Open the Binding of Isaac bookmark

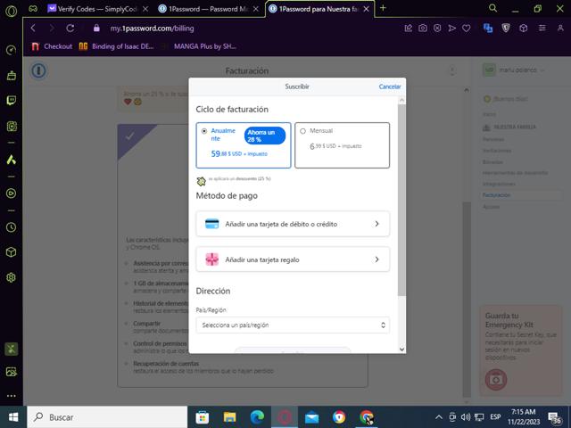point(117,46)
